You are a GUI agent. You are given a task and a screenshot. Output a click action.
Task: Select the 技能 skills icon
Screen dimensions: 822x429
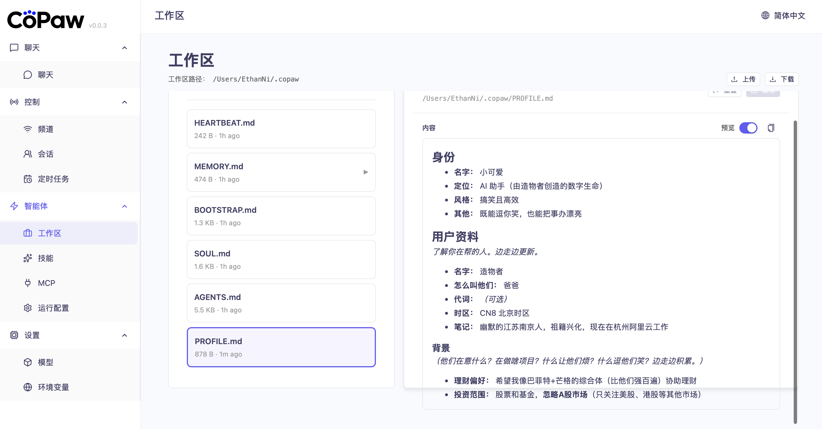[x=28, y=258]
